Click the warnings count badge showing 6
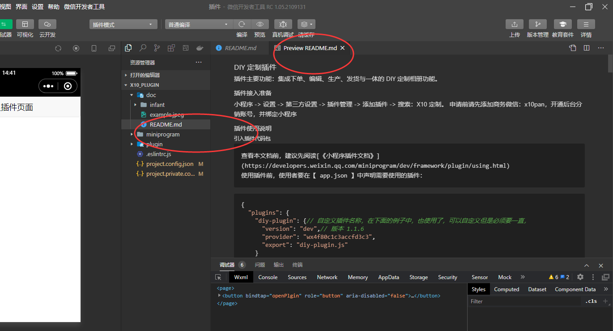 (x=554, y=277)
